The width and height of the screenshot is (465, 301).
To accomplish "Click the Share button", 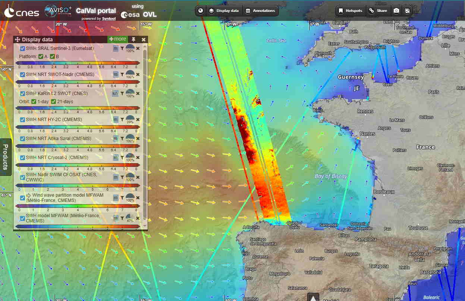I will [378, 11].
